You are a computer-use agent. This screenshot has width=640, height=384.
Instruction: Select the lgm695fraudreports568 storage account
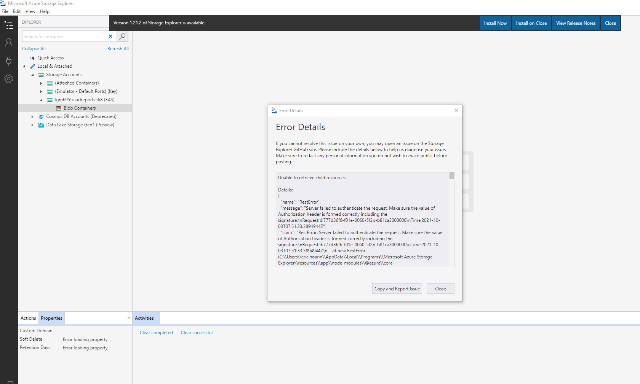point(83,99)
